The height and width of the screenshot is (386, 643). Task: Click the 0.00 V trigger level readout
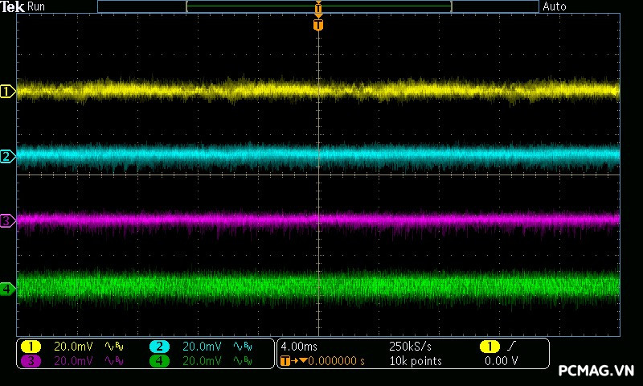pyautogui.click(x=501, y=361)
